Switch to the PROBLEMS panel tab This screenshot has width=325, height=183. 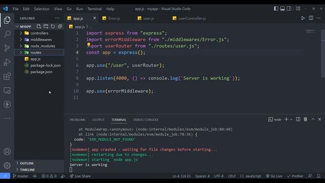(x=78, y=120)
